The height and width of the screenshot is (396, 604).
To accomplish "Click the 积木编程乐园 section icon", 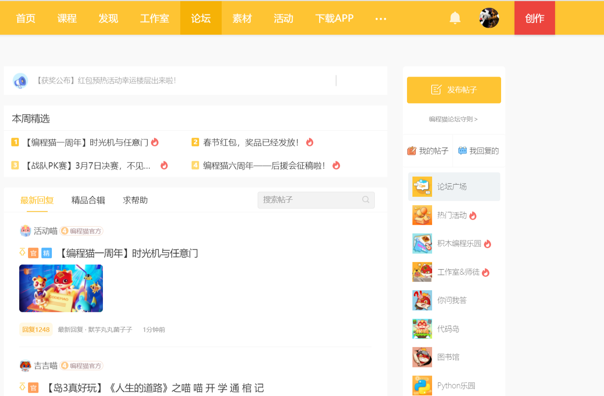I will (422, 244).
